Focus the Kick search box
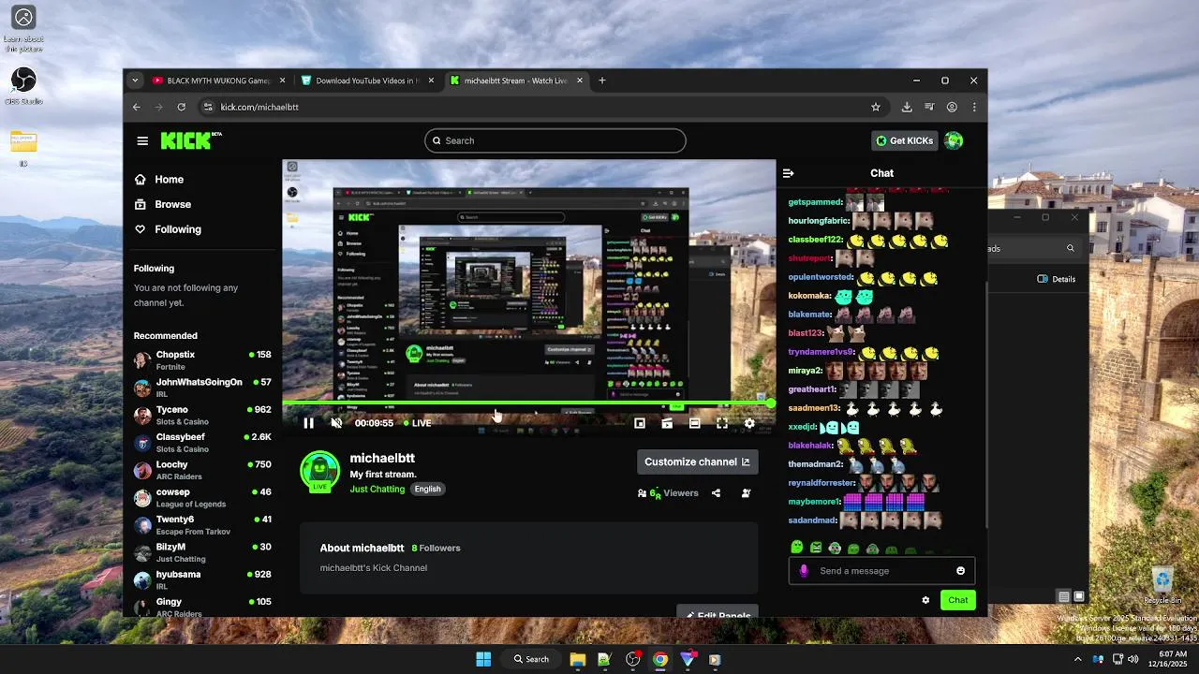 (x=555, y=140)
